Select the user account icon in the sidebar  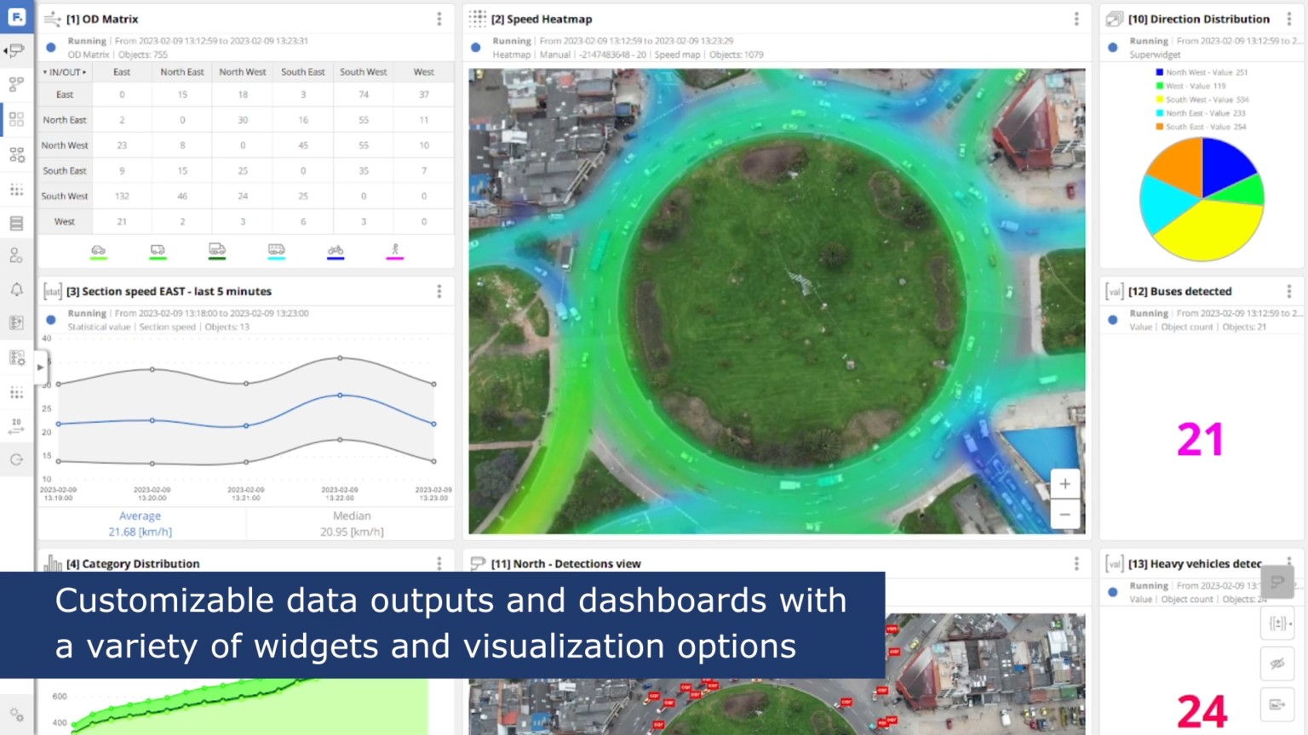16,254
